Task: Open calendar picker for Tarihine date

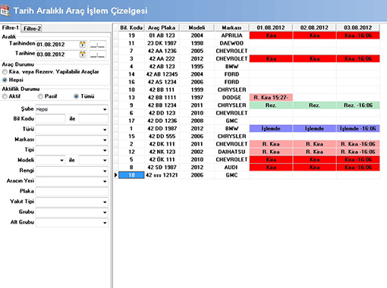Action: point(83,55)
